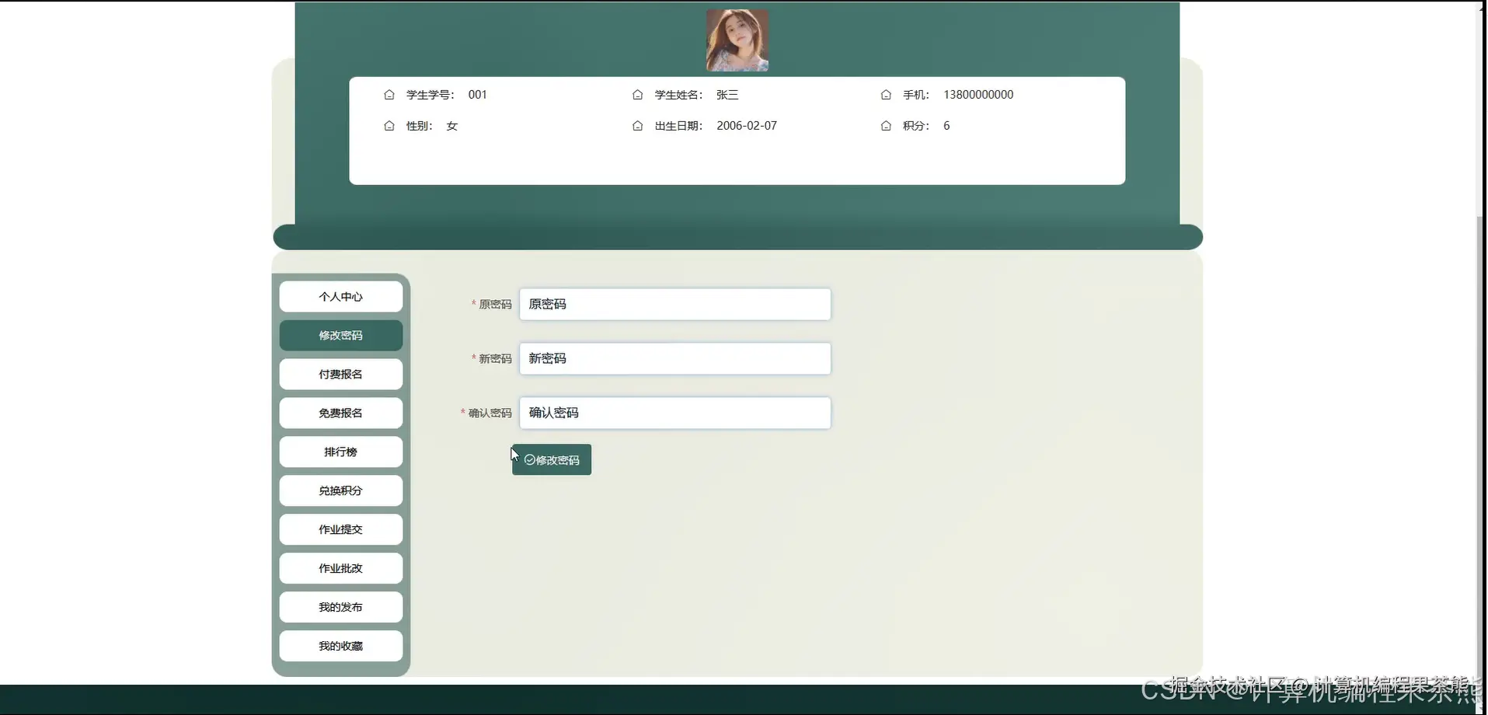Navigate to 作业提交
1488x715 pixels.
coord(341,530)
